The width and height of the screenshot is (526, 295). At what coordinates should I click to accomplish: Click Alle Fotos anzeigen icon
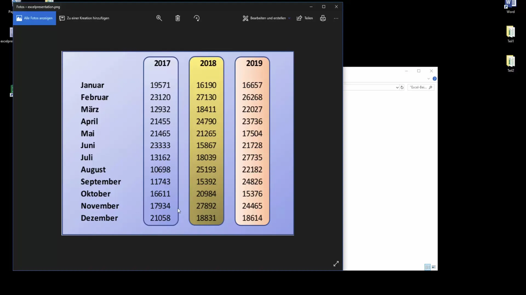click(19, 18)
